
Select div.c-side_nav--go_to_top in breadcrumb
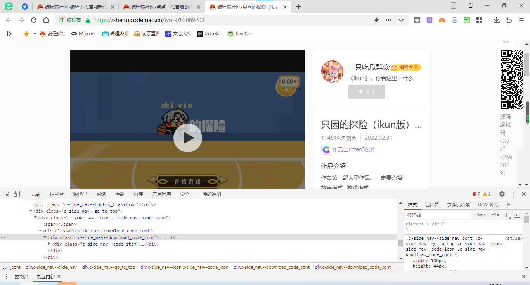click(x=109, y=267)
